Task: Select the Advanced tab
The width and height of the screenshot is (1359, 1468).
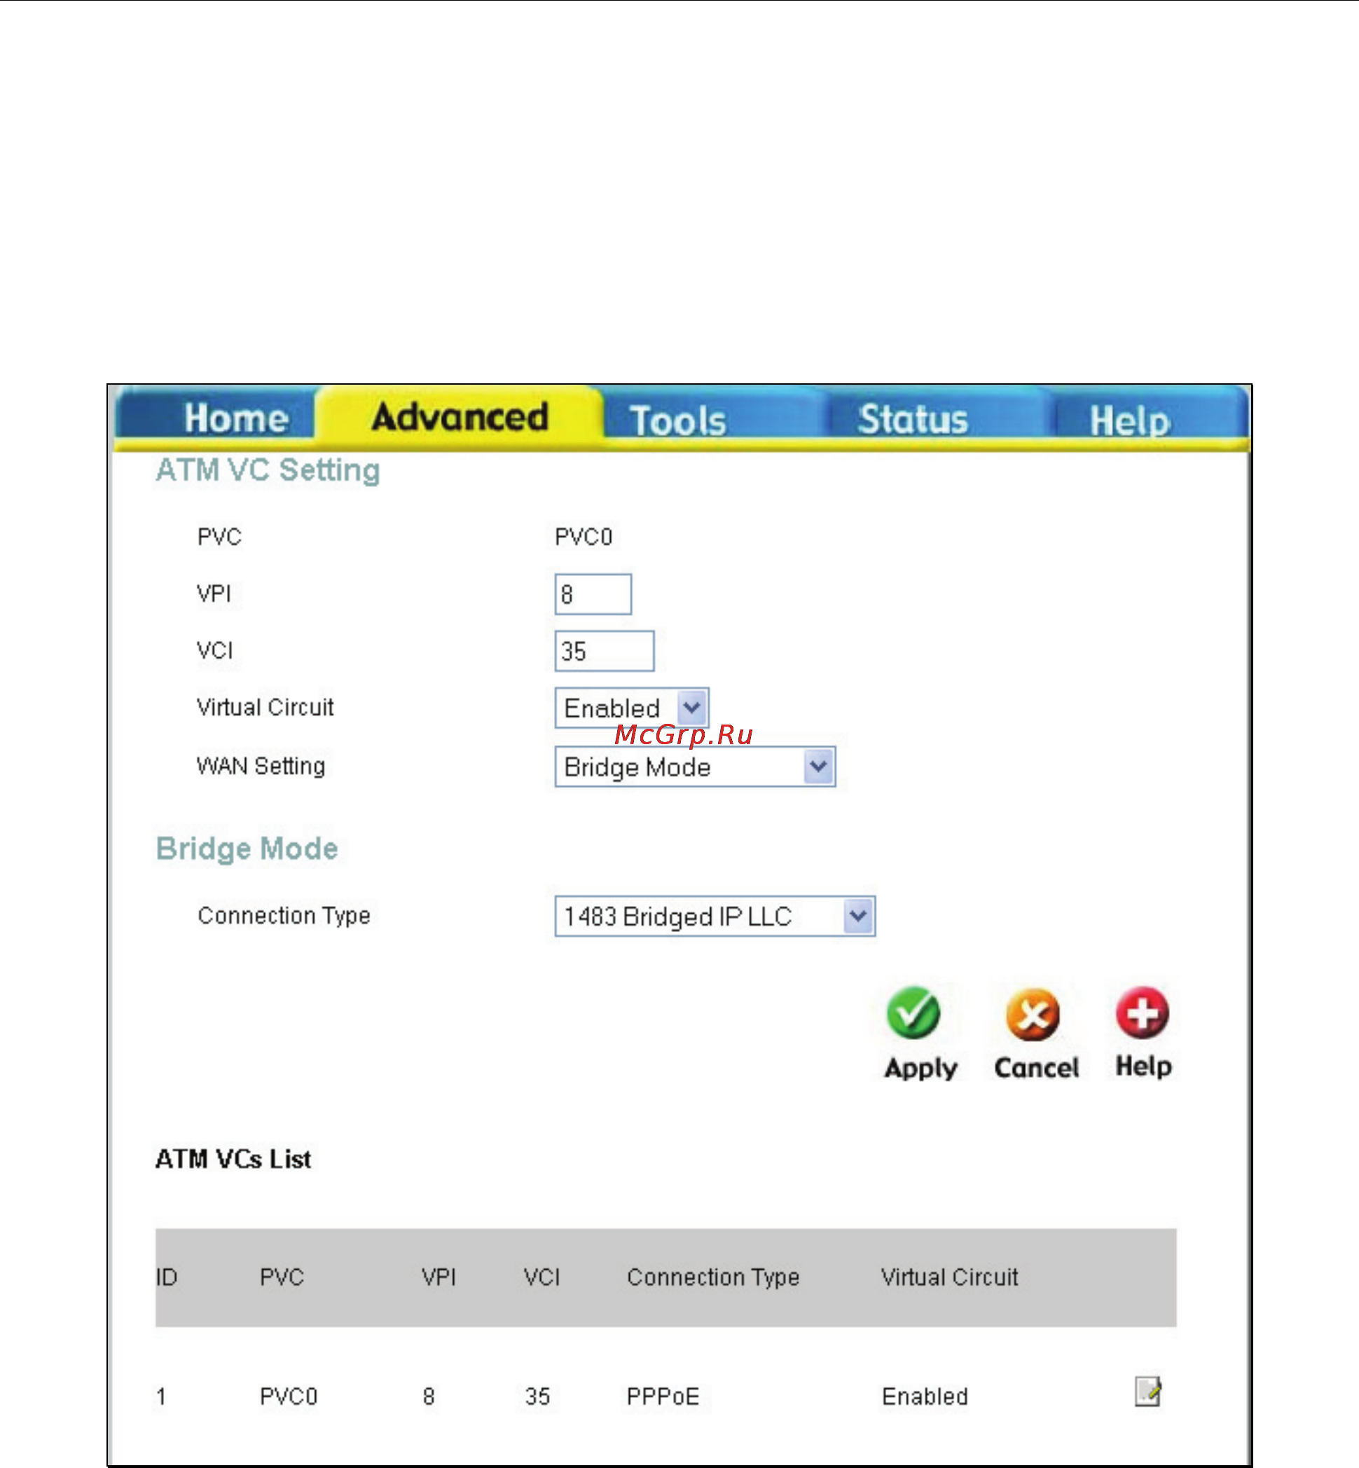Action: point(460,416)
